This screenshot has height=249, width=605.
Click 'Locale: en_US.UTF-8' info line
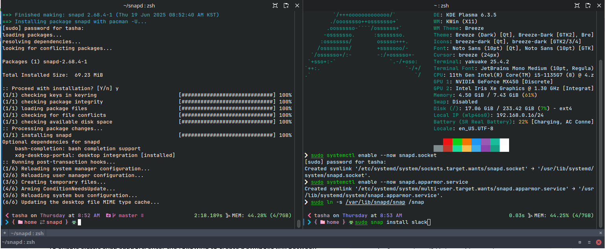[463, 129]
